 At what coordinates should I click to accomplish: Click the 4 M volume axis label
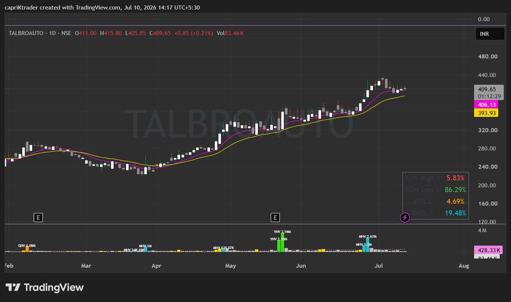[x=482, y=230]
